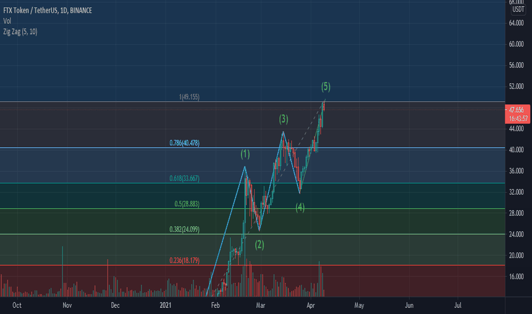Click Elliott wave label (2)
Screen dimensions: 532x314
pyautogui.click(x=259, y=244)
